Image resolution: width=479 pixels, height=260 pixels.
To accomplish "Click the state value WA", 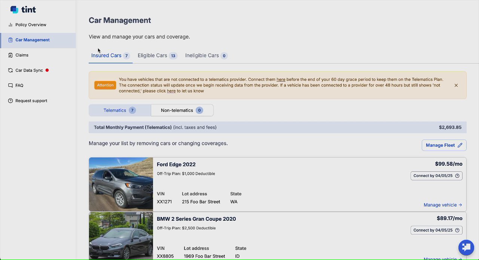I will pyautogui.click(x=234, y=202).
